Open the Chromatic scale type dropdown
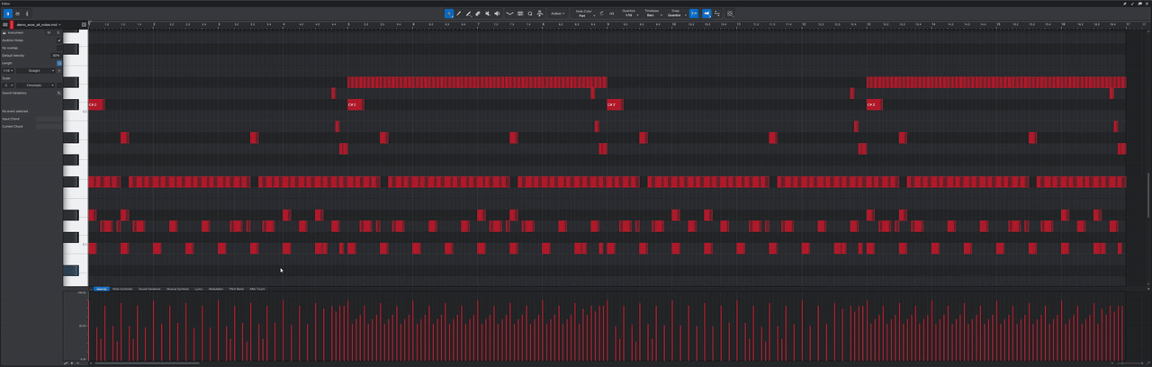The width and height of the screenshot is (1152, 367). [x=36, y=85]
